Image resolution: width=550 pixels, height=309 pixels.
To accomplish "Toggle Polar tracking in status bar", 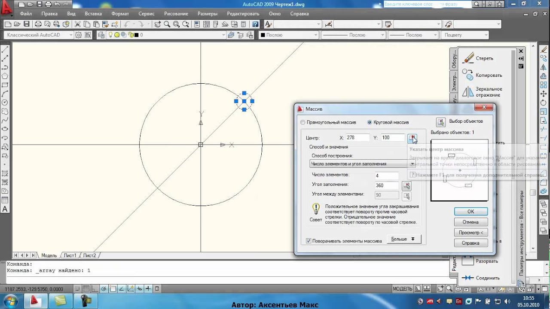I will coord(104,289).
